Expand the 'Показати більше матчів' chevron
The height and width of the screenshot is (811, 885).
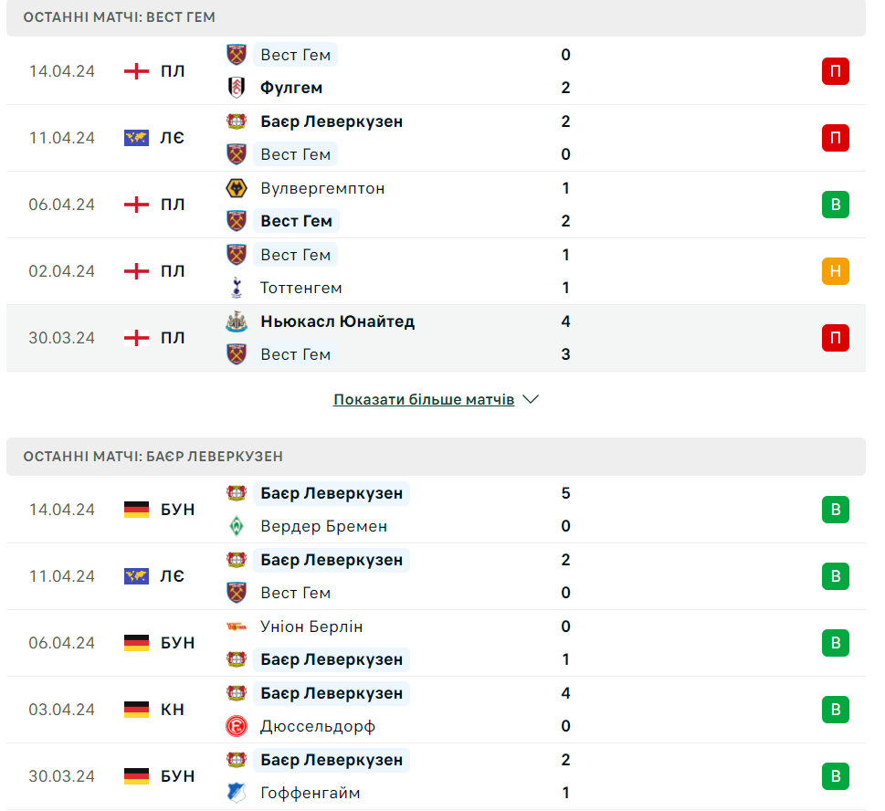click(x=532, y=400)
